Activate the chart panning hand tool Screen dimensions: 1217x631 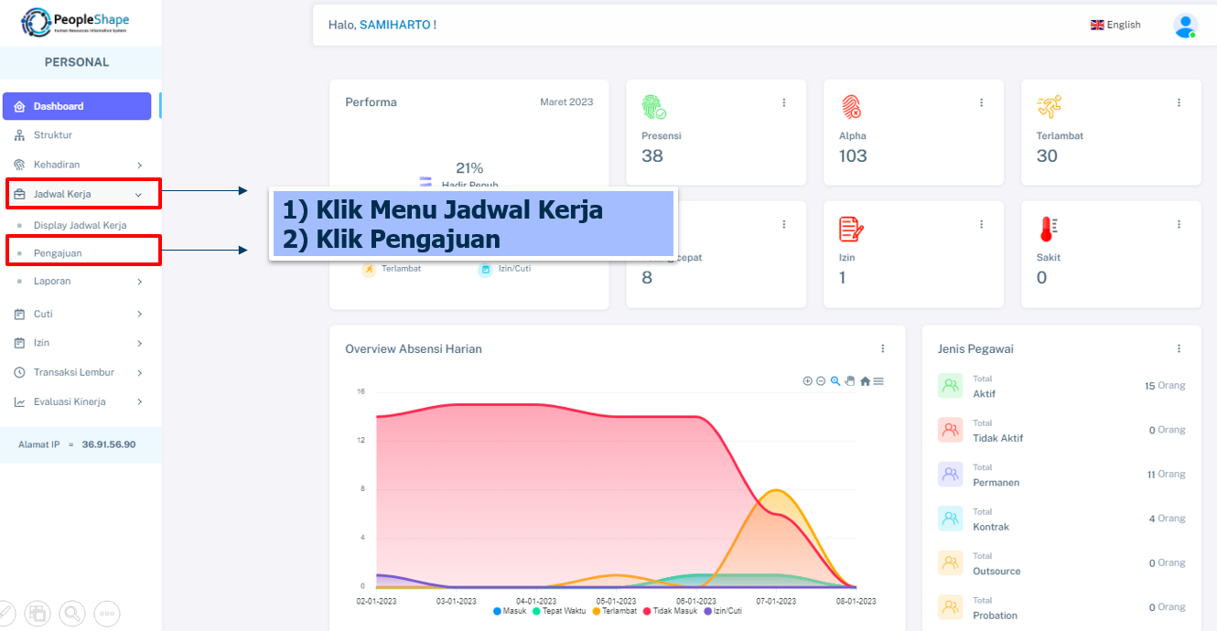pyautogui.click(x=849, y=381)
